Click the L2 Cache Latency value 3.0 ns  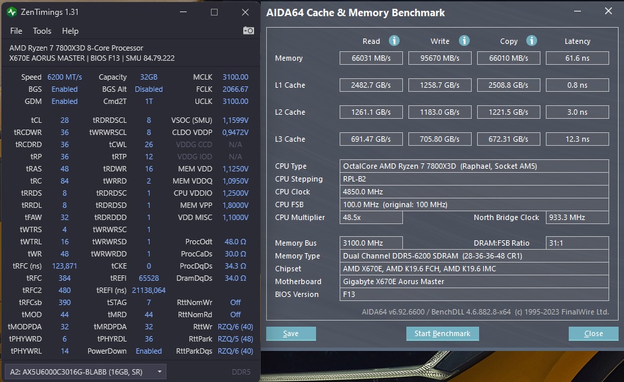[578, 112]
